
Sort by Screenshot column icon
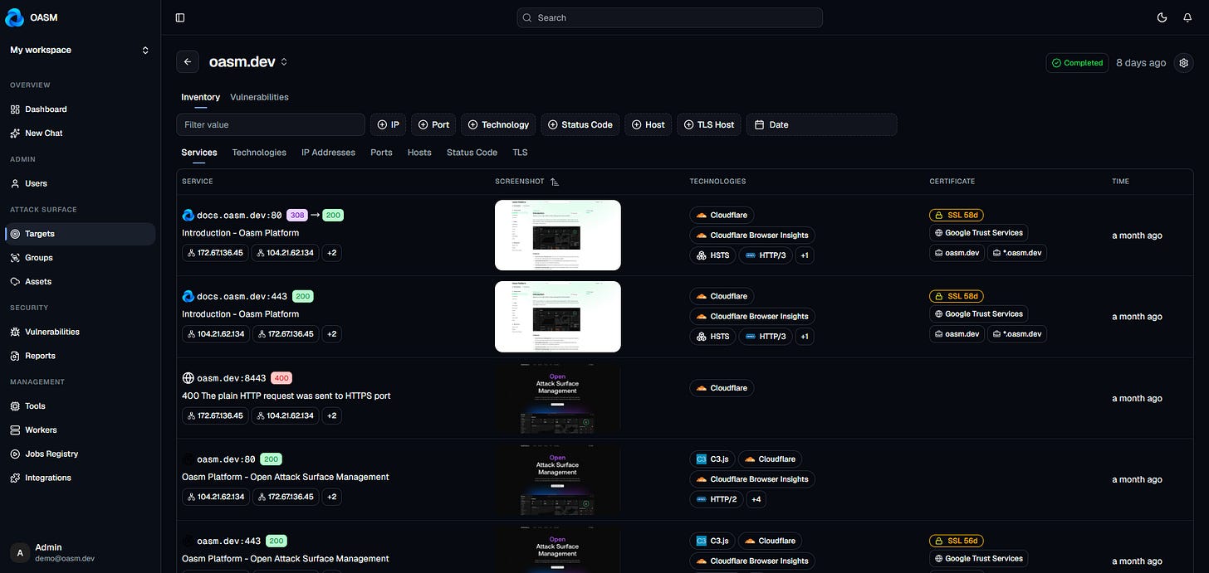coord(555,182)
